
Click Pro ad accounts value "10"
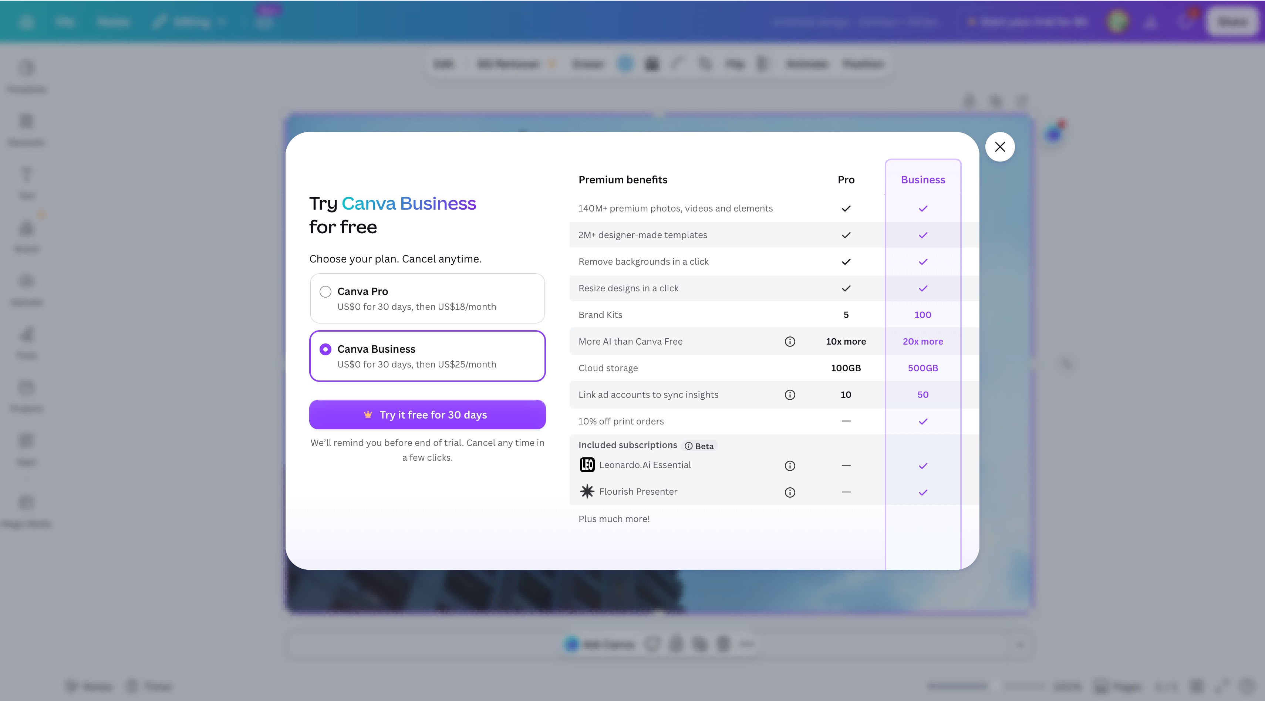coord(846,394)
